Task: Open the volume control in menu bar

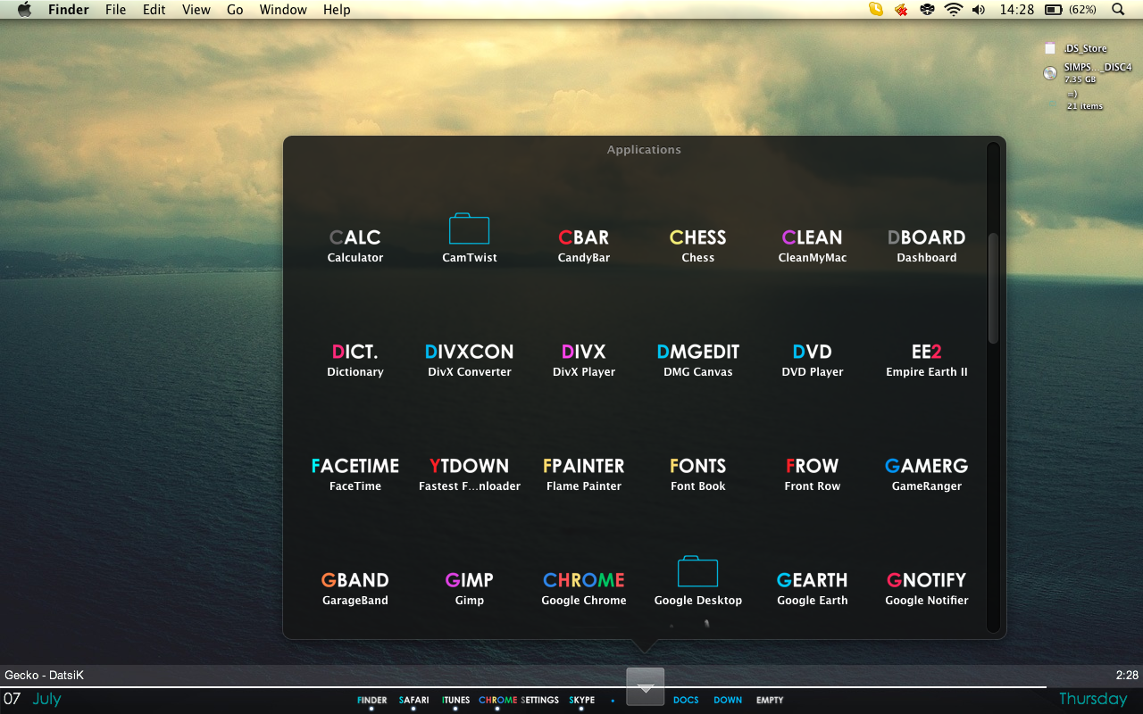Action: point(979,10)
